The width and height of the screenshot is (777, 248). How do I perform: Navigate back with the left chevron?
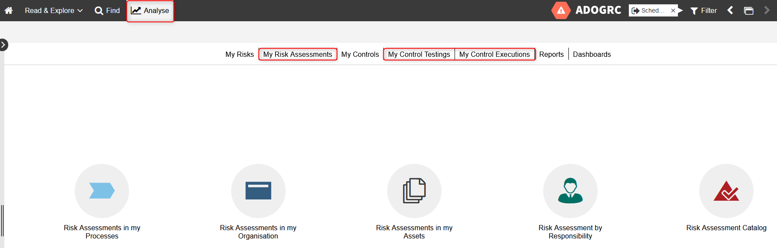[731, 10]
